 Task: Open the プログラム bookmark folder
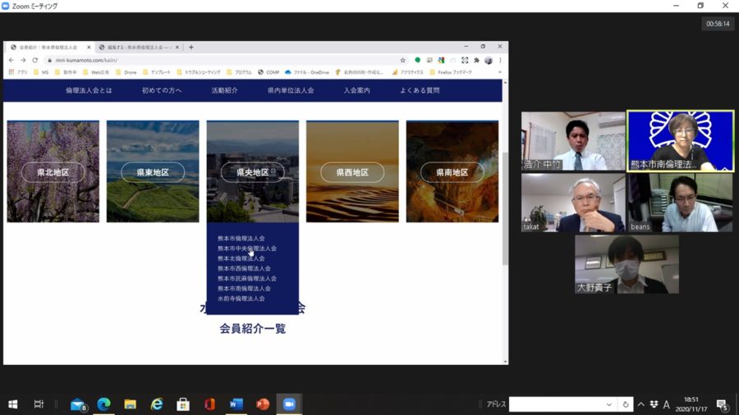pyautogui.click(x=240, y=72)
